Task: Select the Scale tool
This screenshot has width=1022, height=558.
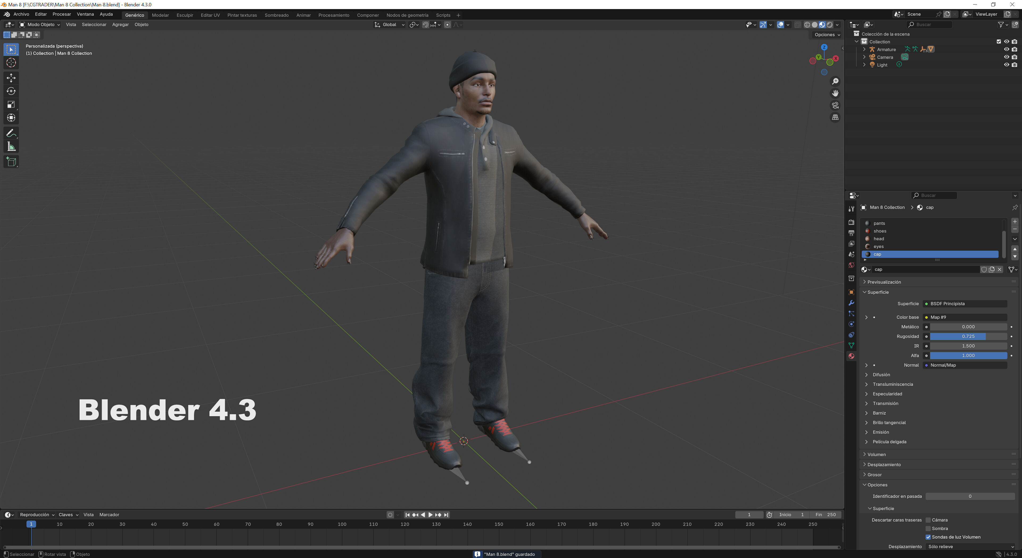Action: coord(11,105)
